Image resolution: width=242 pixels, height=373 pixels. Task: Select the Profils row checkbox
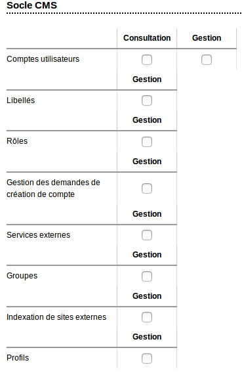pyautogui.click(x=147, y=359)
